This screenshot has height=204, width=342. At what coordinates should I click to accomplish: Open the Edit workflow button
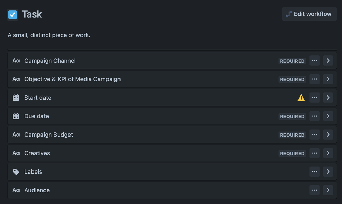coord(309,14)
